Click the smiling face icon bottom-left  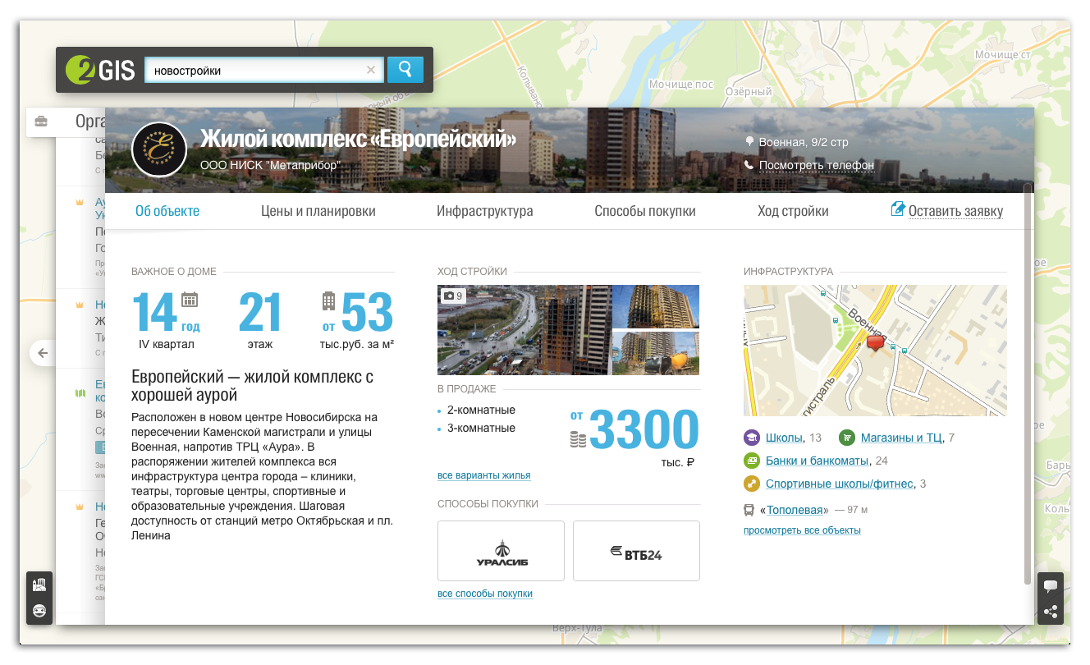(39, 611)
